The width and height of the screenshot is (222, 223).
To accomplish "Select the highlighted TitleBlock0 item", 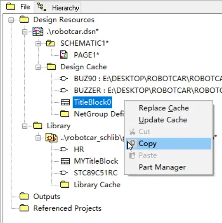I will point(92,102).
